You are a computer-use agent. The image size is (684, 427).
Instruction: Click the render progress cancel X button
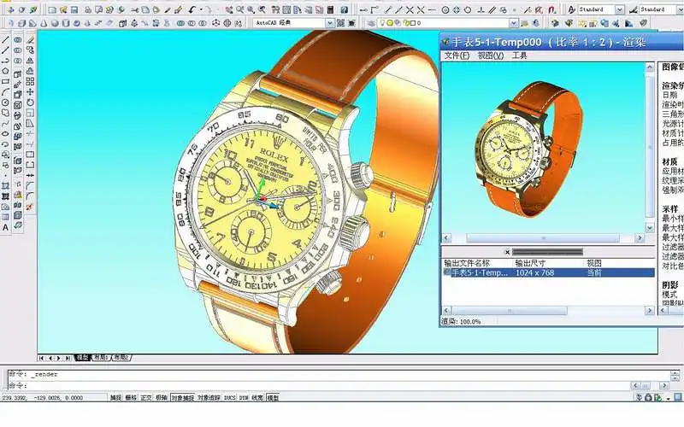click(507, 252)
